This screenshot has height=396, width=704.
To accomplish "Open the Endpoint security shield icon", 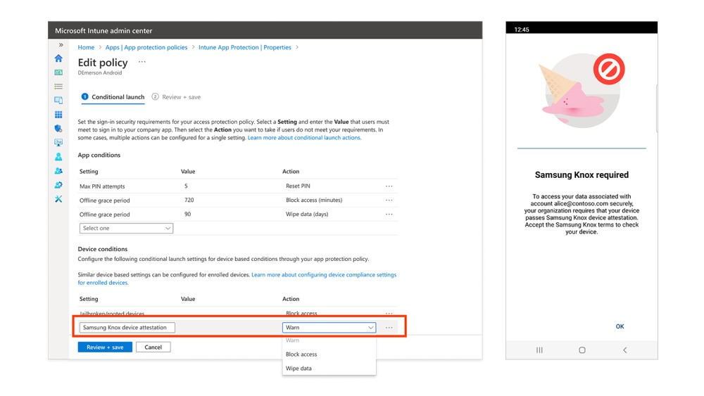I will click(x=58, y=129).
